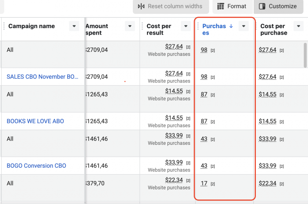308x204 pixels.
Task: Click cost per result $14,55 in BOOKS WE LOVE row
Action: [174, 118]
